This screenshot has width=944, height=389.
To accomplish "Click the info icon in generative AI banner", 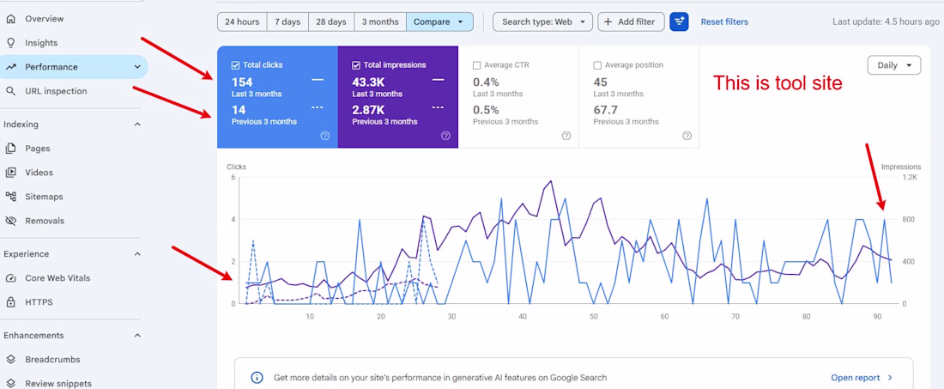I will pos(257,378).
